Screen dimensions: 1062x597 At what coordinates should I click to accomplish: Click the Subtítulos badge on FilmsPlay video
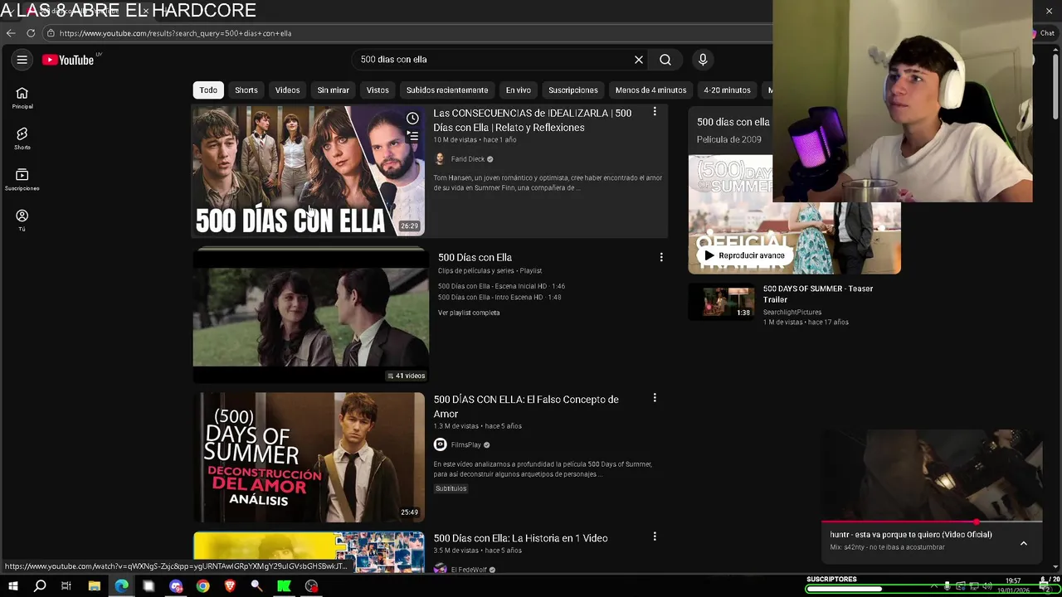point(451,488)
